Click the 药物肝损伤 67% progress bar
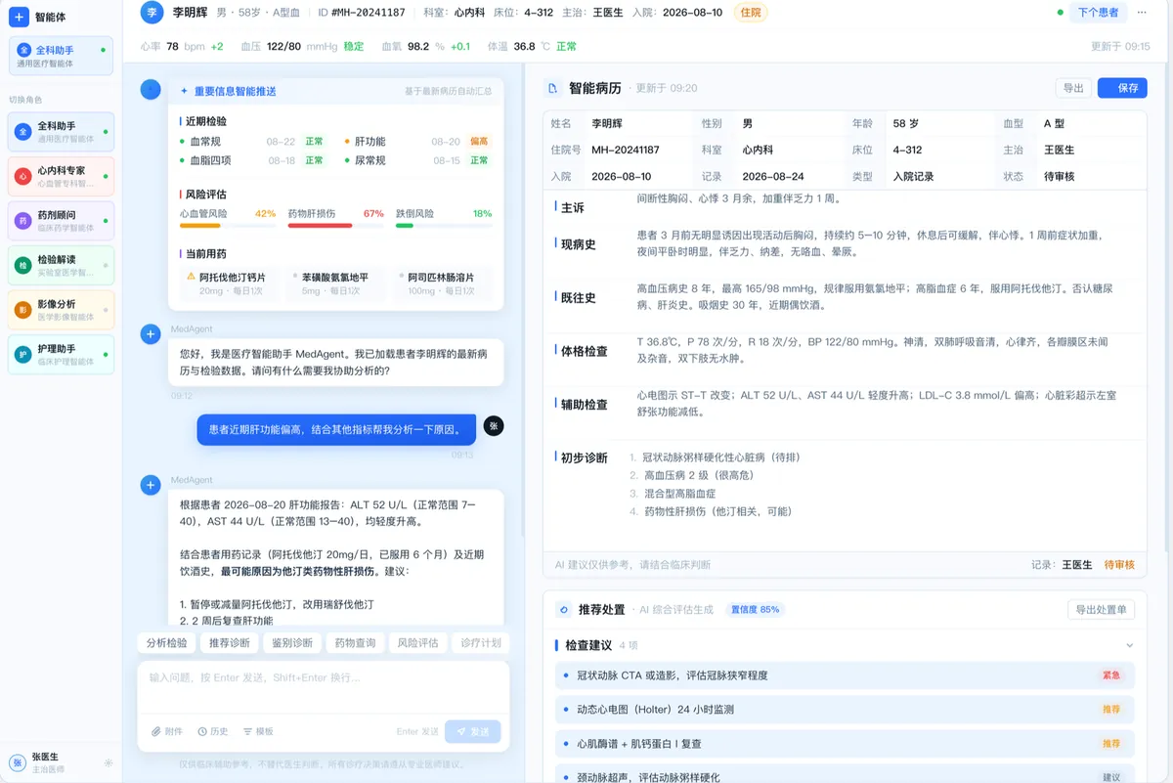 click(x=336, y=226)
